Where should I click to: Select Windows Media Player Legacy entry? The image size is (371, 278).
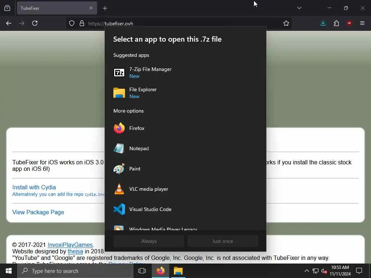(x=185, y=227)
